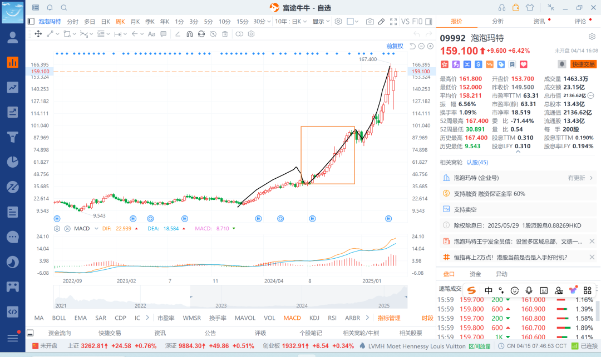Open 指标管理 indicator management
Image resolution: width=601 pixels, height=357 pixels.
[389, 318]
